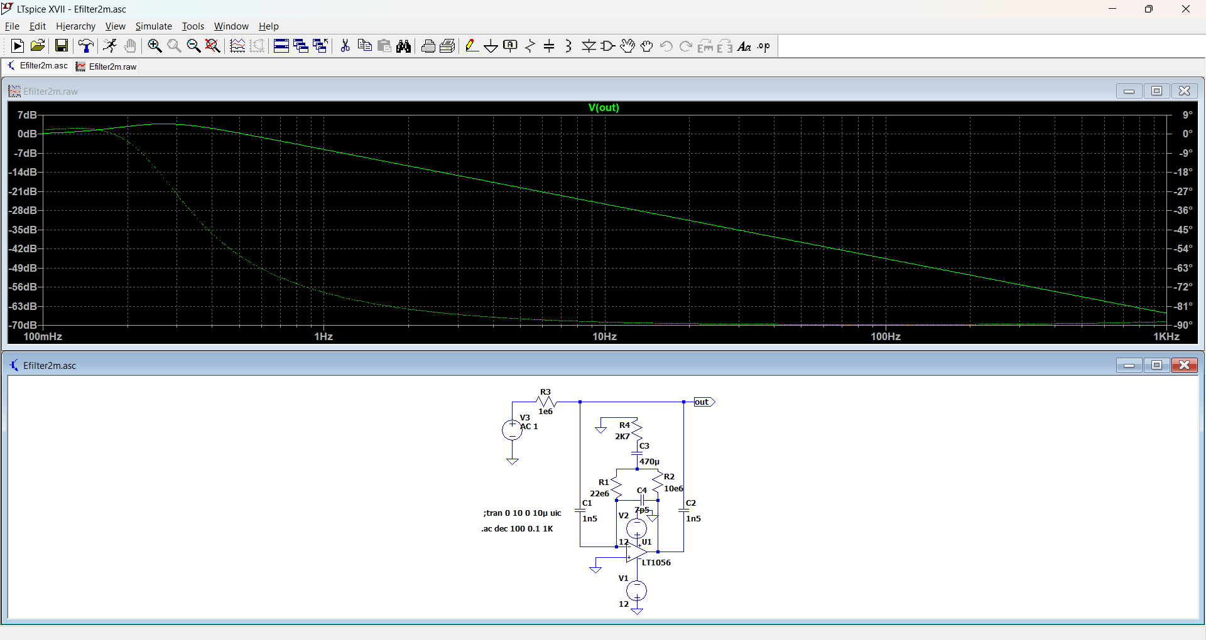Maximize the Efilter2m.raw plot window

tap(1156, 91)
